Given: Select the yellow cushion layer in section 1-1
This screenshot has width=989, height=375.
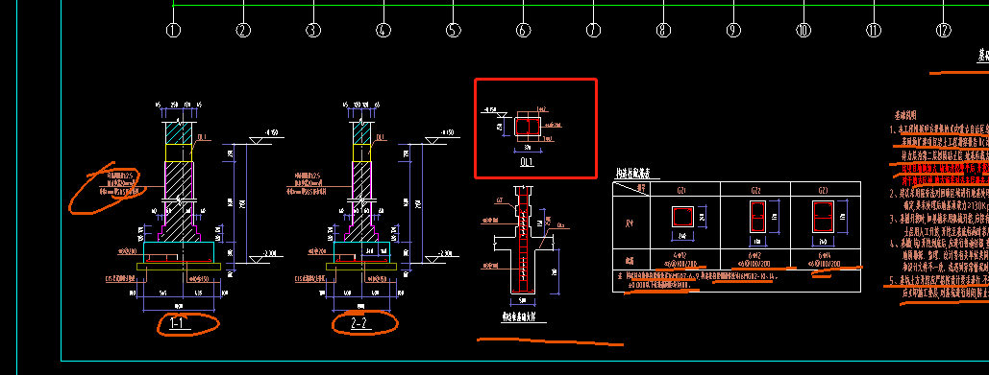Looking at the screenshot, I should click(x=179, y=267).
